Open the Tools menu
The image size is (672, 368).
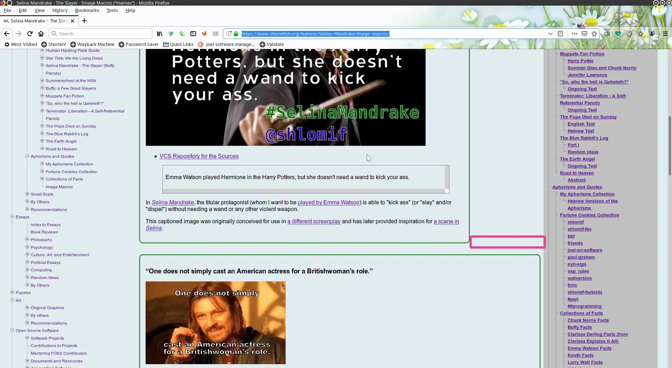click(x=112, y=10)
